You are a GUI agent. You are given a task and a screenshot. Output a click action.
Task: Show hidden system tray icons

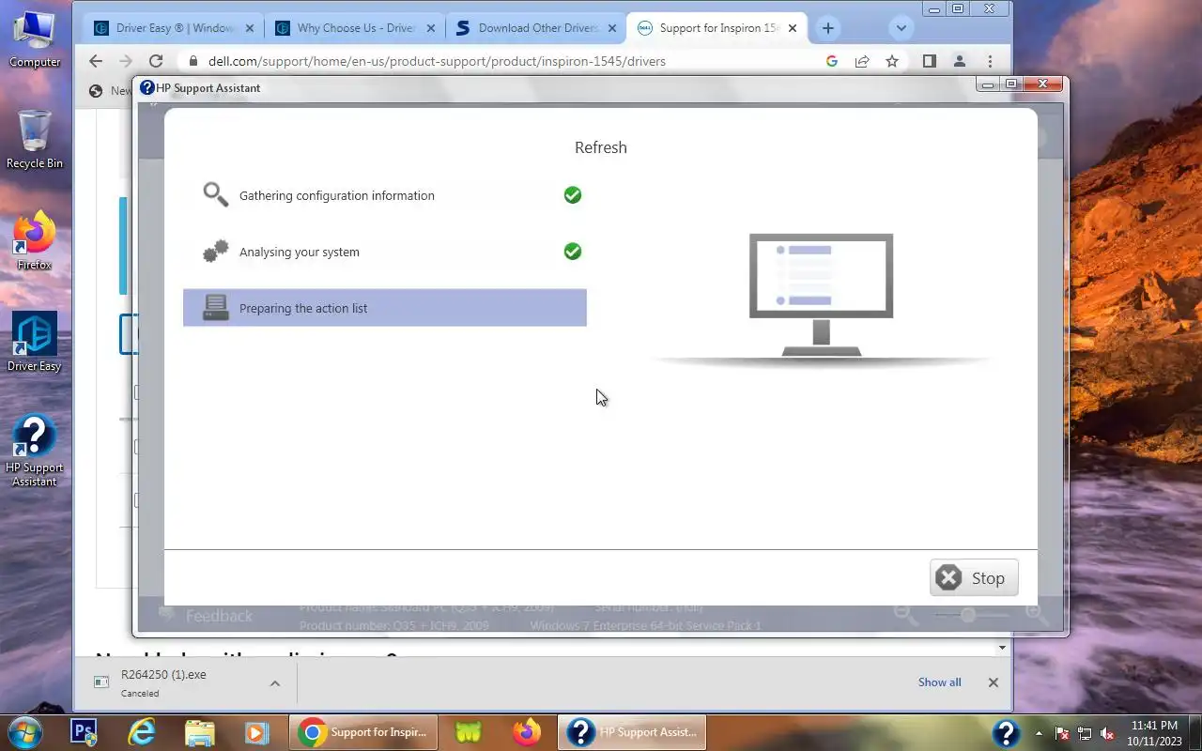click(x=1039, y=733)
